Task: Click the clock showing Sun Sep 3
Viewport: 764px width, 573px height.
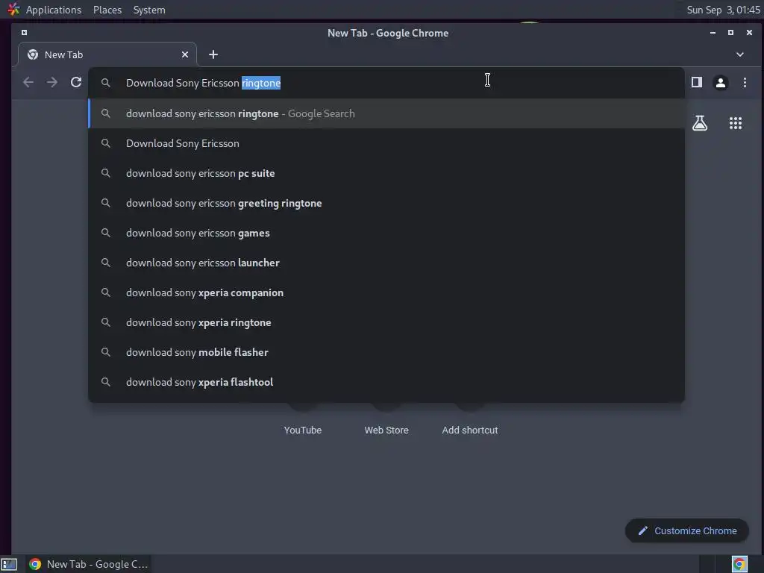Action: (x=723, y=10)
